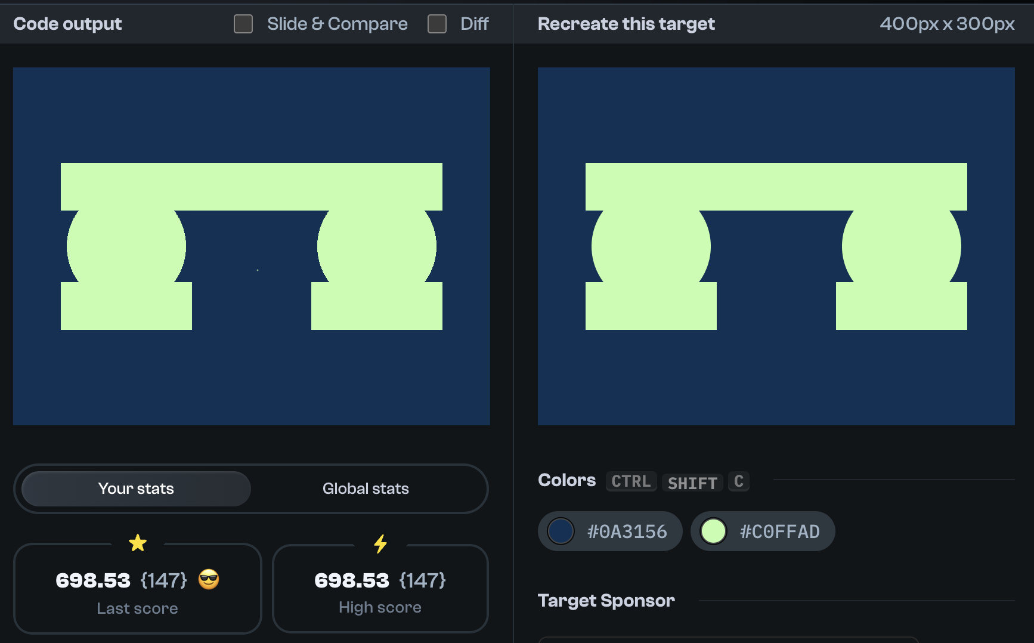
Task: Switch to Global stats tab
Action: click(x=366, y=489)
